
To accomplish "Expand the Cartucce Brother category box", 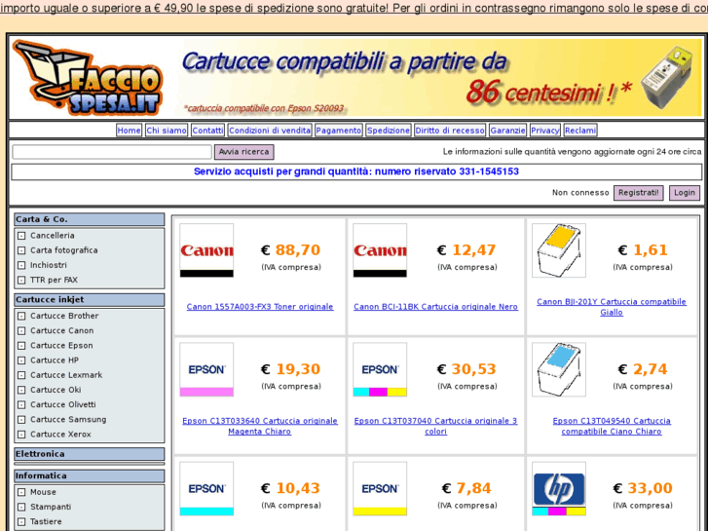I will coord(21,316).
